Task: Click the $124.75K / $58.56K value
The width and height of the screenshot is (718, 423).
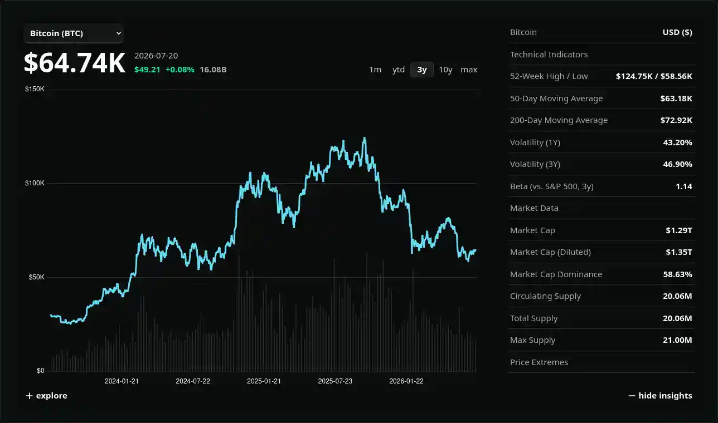Action: coord(654,76)
